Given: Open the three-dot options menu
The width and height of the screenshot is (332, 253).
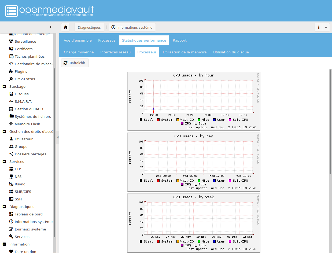Looking at the screenshot, I should pyautogui.click(x=319, y=27).
